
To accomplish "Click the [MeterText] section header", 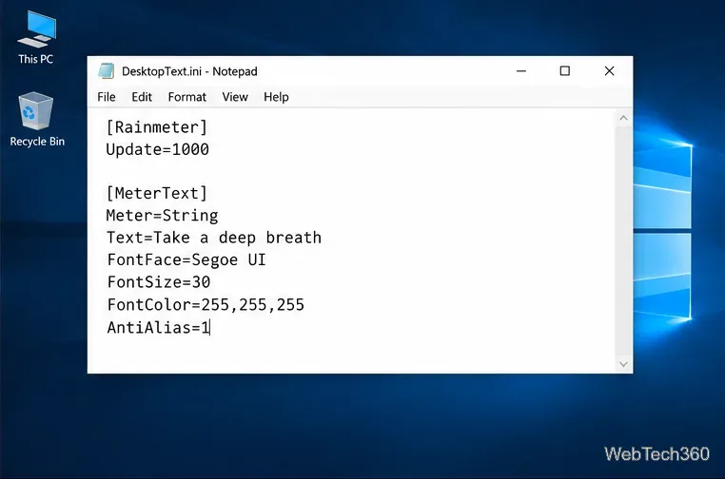I will [157, 193].
